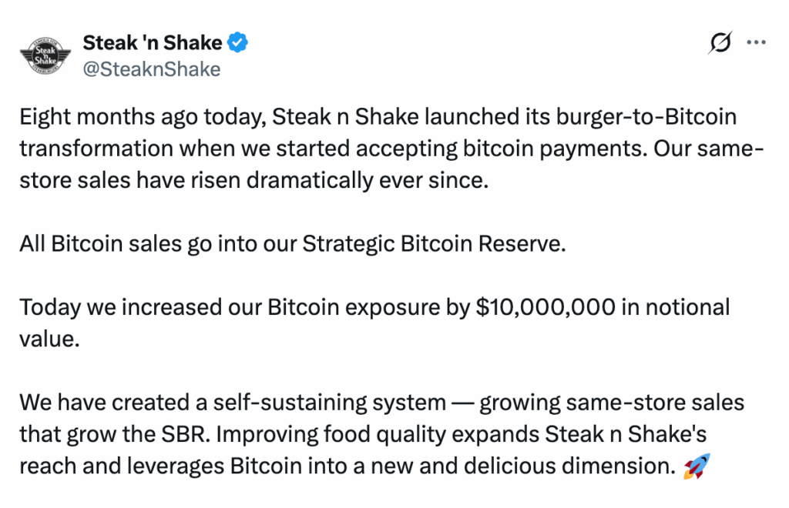Click the @SteaknShake handle
Viewport: 789px width, 508px height.
152,69
